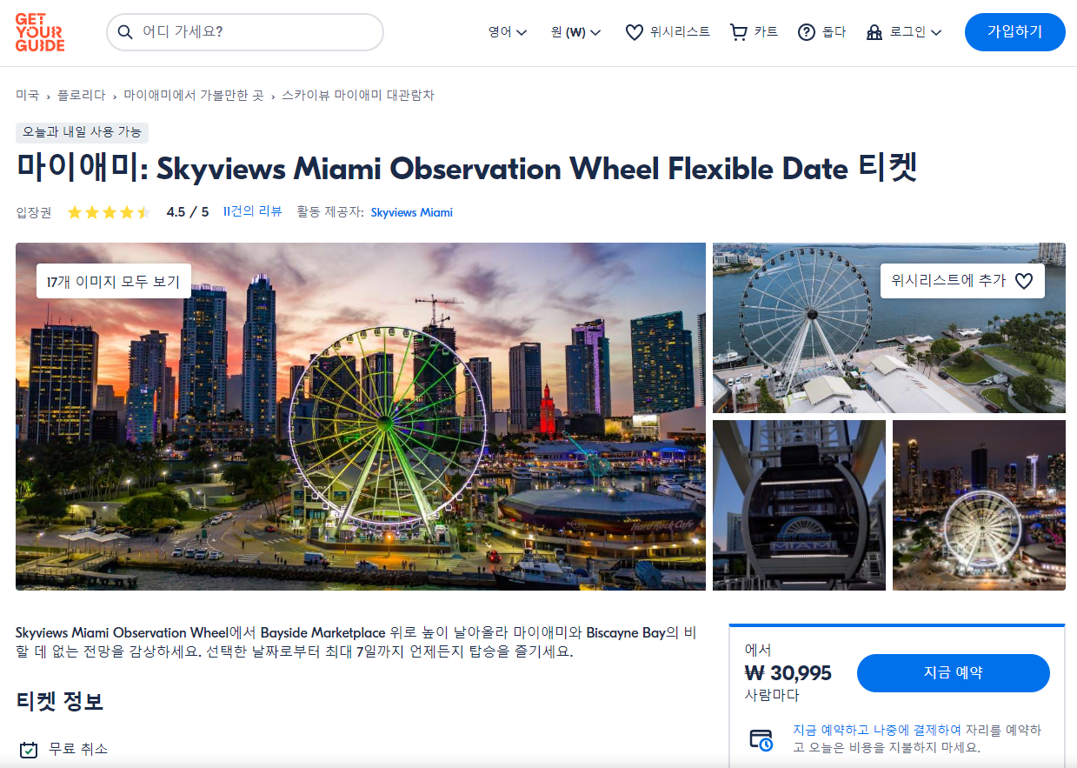Open the 마이애미에서 가볼만한 곳 breadcrumb
The image size is (1077, 768).
point(194,95)
